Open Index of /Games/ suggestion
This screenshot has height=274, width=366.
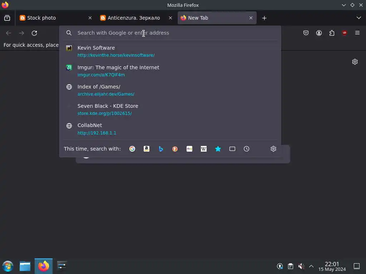[x=170, y=90]
